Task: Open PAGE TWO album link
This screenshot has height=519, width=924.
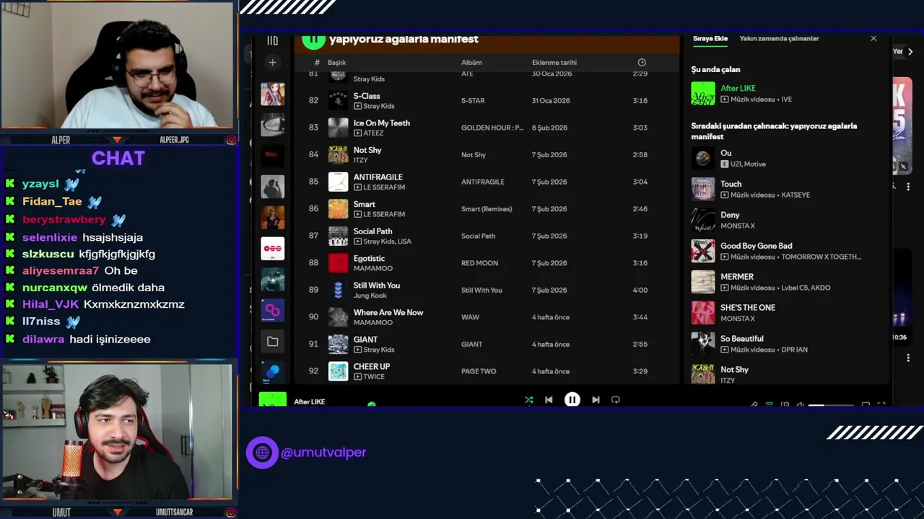Action: (479, 371)
